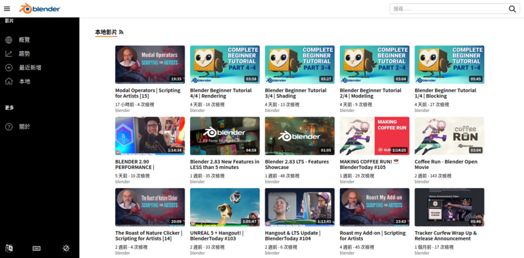Viewport: 524px width, 258px height.
Task: Click the globe icon for 概覽
Action: tap(9, 40)
